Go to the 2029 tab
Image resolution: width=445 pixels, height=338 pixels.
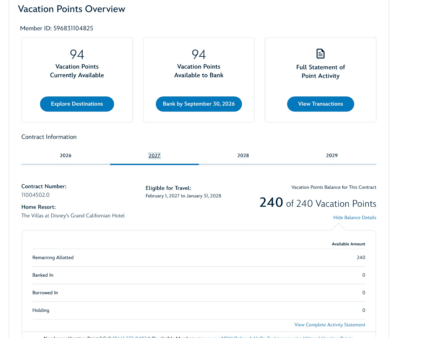click(x=332, y=155)
